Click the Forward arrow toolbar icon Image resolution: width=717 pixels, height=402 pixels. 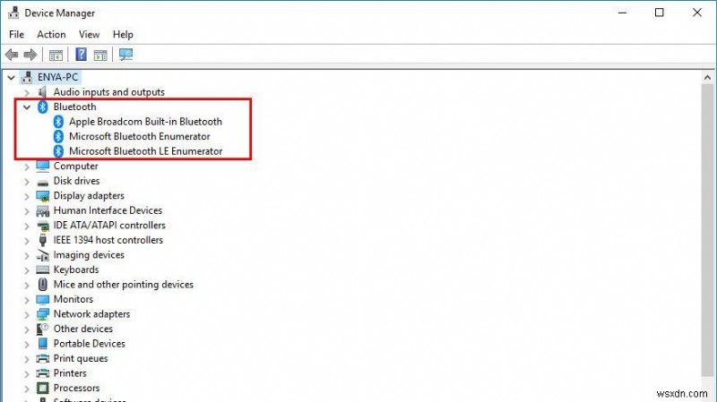30,55
